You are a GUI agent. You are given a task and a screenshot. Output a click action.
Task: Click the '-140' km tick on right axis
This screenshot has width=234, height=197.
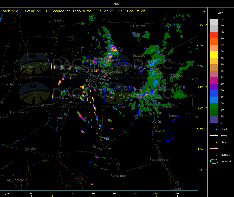pyautogui.click(x=200, y=87)
